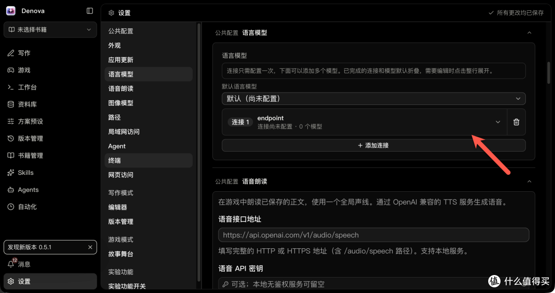Click the Skills sparkle icon
This screenshot has width=555, height=293.
11,173
